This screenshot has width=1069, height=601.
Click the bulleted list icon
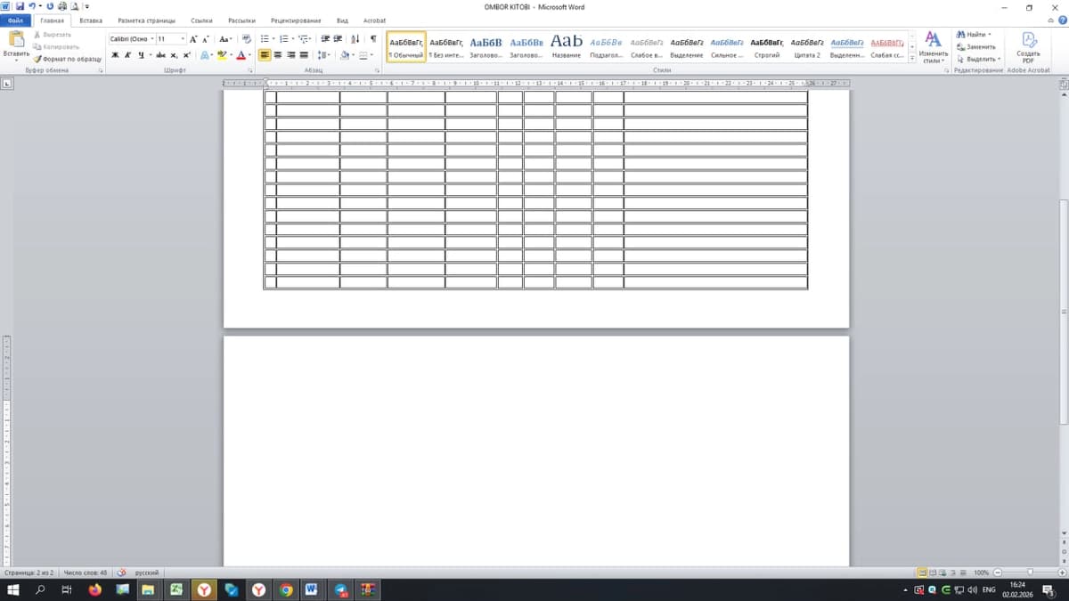pyautogui.click(x=265, y=39)
